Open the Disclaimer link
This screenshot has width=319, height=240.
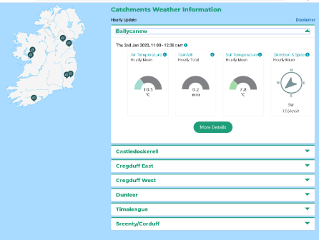tap(305, 20)
